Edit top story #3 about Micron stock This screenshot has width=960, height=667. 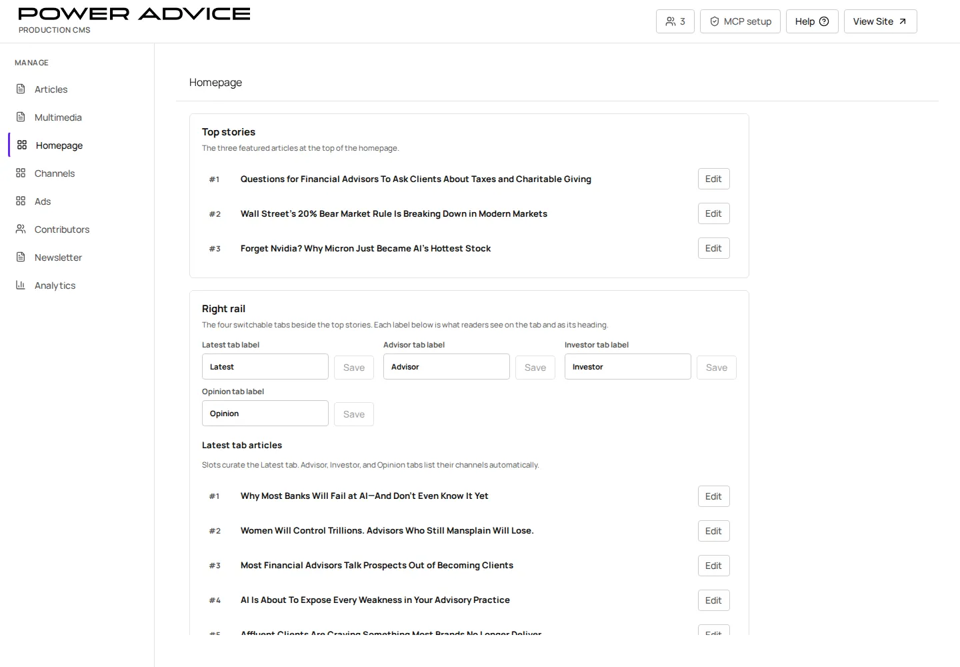pos(713,248)
